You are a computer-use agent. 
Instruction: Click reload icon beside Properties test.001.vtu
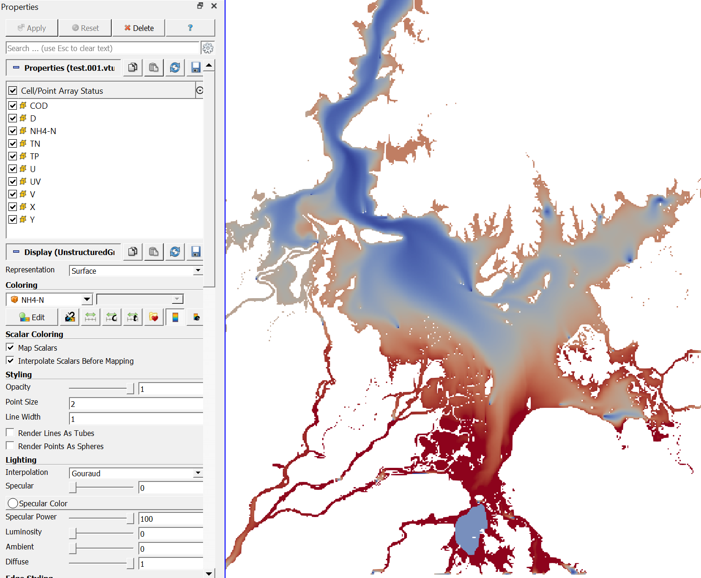tap(175, 68)
